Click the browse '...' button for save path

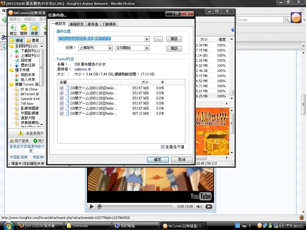click(x=158, y=39)
